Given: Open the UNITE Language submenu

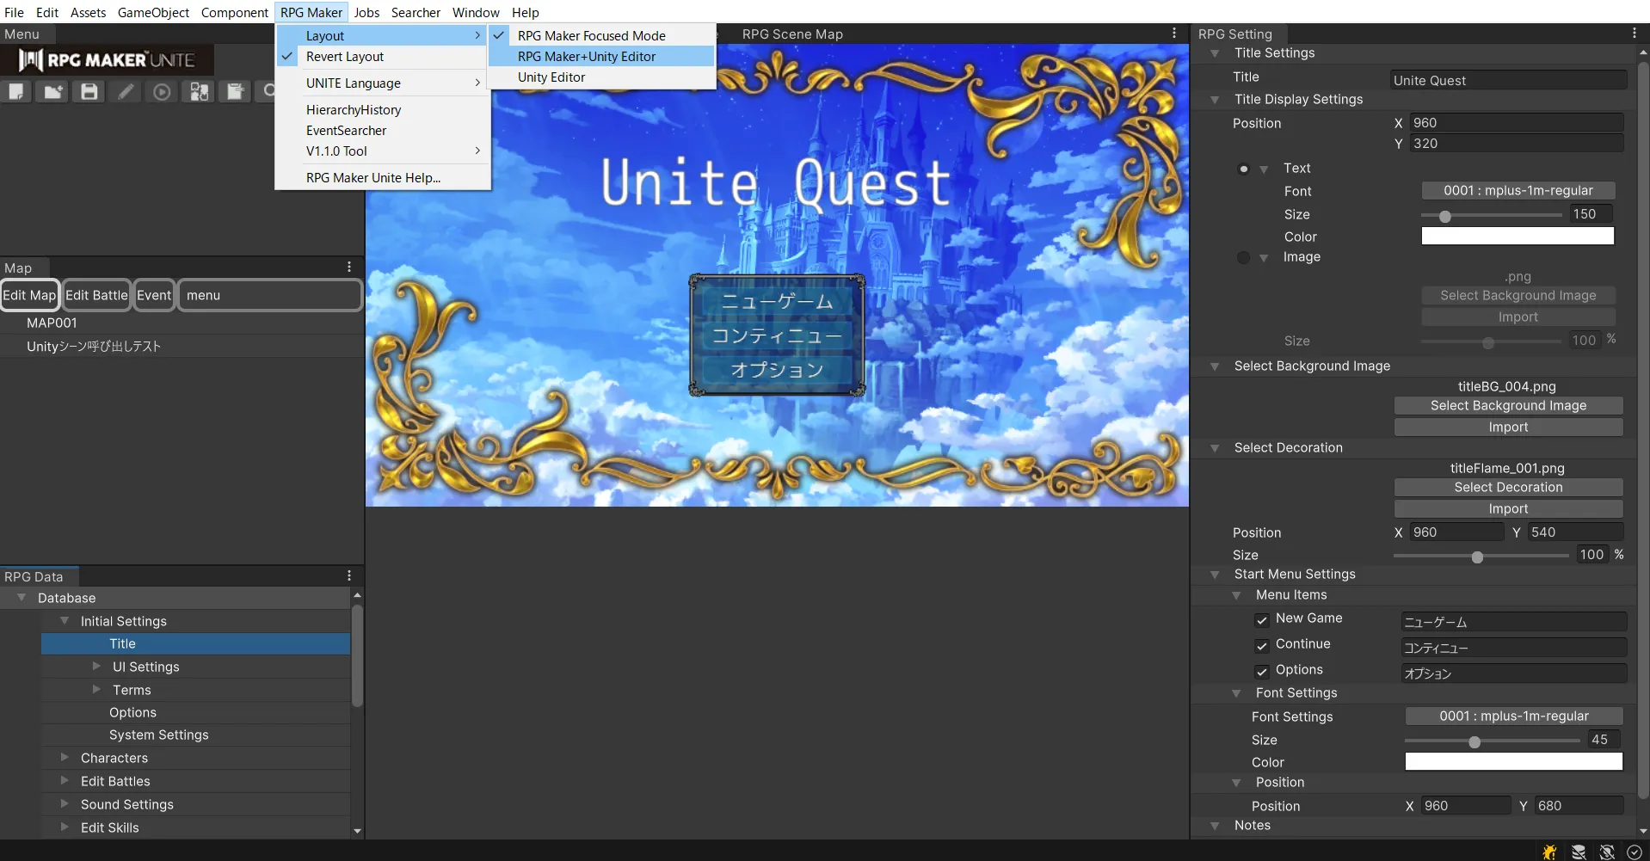Looking at the screenshot, I should click(354, 83).
